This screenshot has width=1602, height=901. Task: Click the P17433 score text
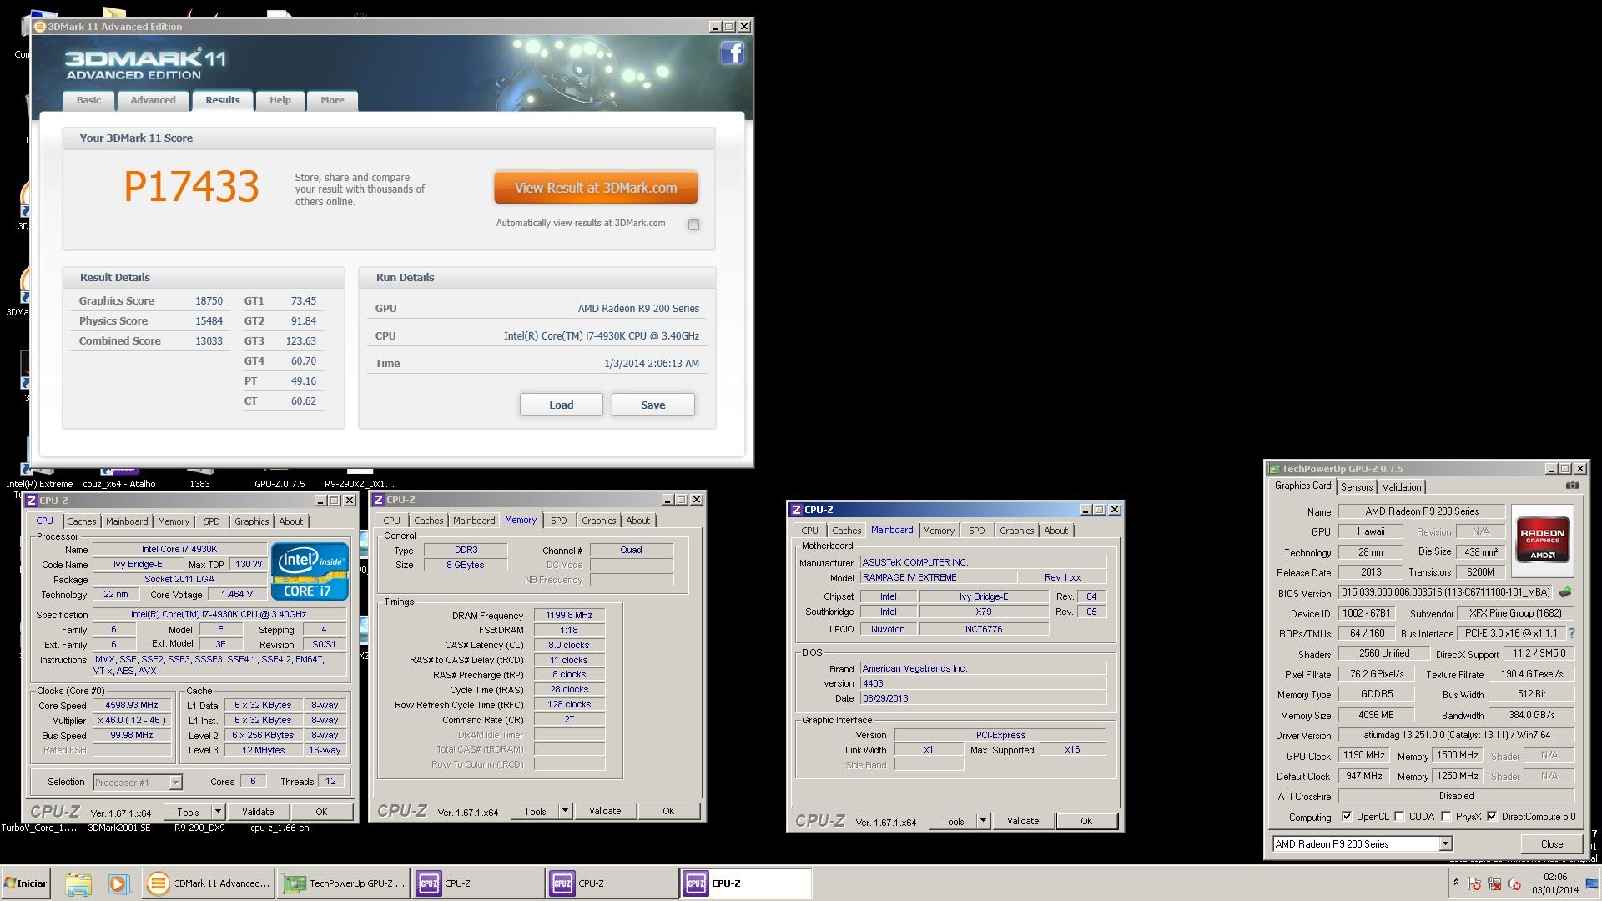191,187
